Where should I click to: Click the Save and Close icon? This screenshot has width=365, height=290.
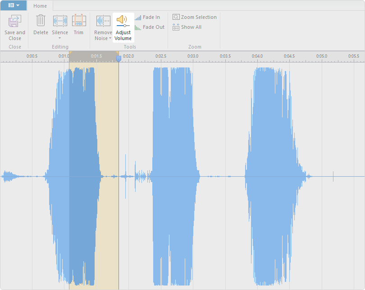click(15, 21)
